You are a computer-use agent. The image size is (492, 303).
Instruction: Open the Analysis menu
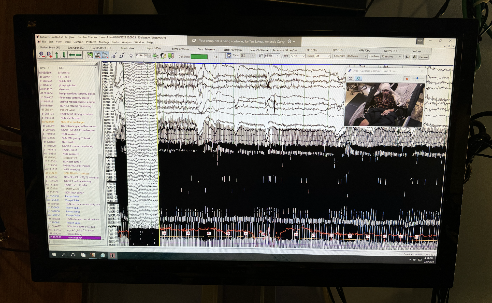[x=127, y=42]
